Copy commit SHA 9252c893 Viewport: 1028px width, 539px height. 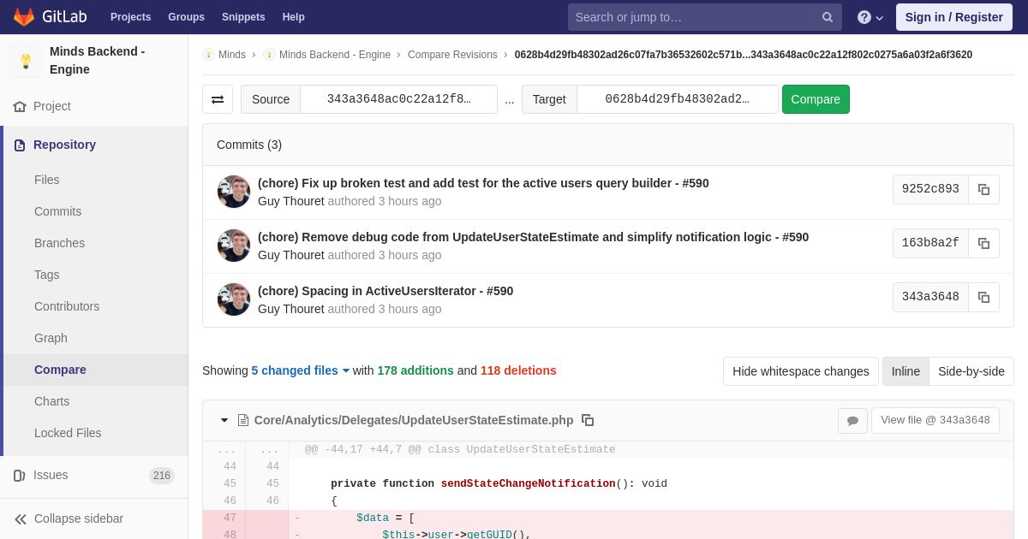tap(983, 190)
